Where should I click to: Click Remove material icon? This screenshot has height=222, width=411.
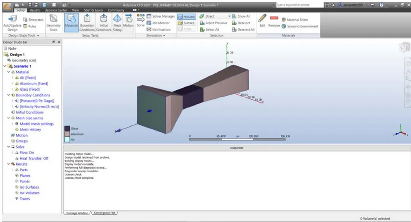coord(274,21)
